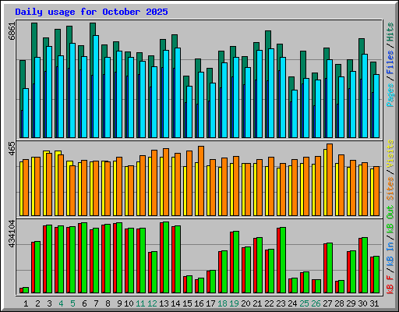The height and width of the screenshot is (312, 399).
Task: Click green weekend day label 19
Action: pos(234,303)
